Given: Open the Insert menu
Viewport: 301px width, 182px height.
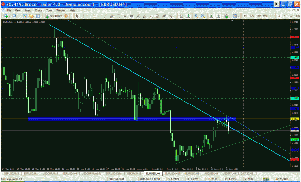Looking at the screenshot, I should click(27, 10).
